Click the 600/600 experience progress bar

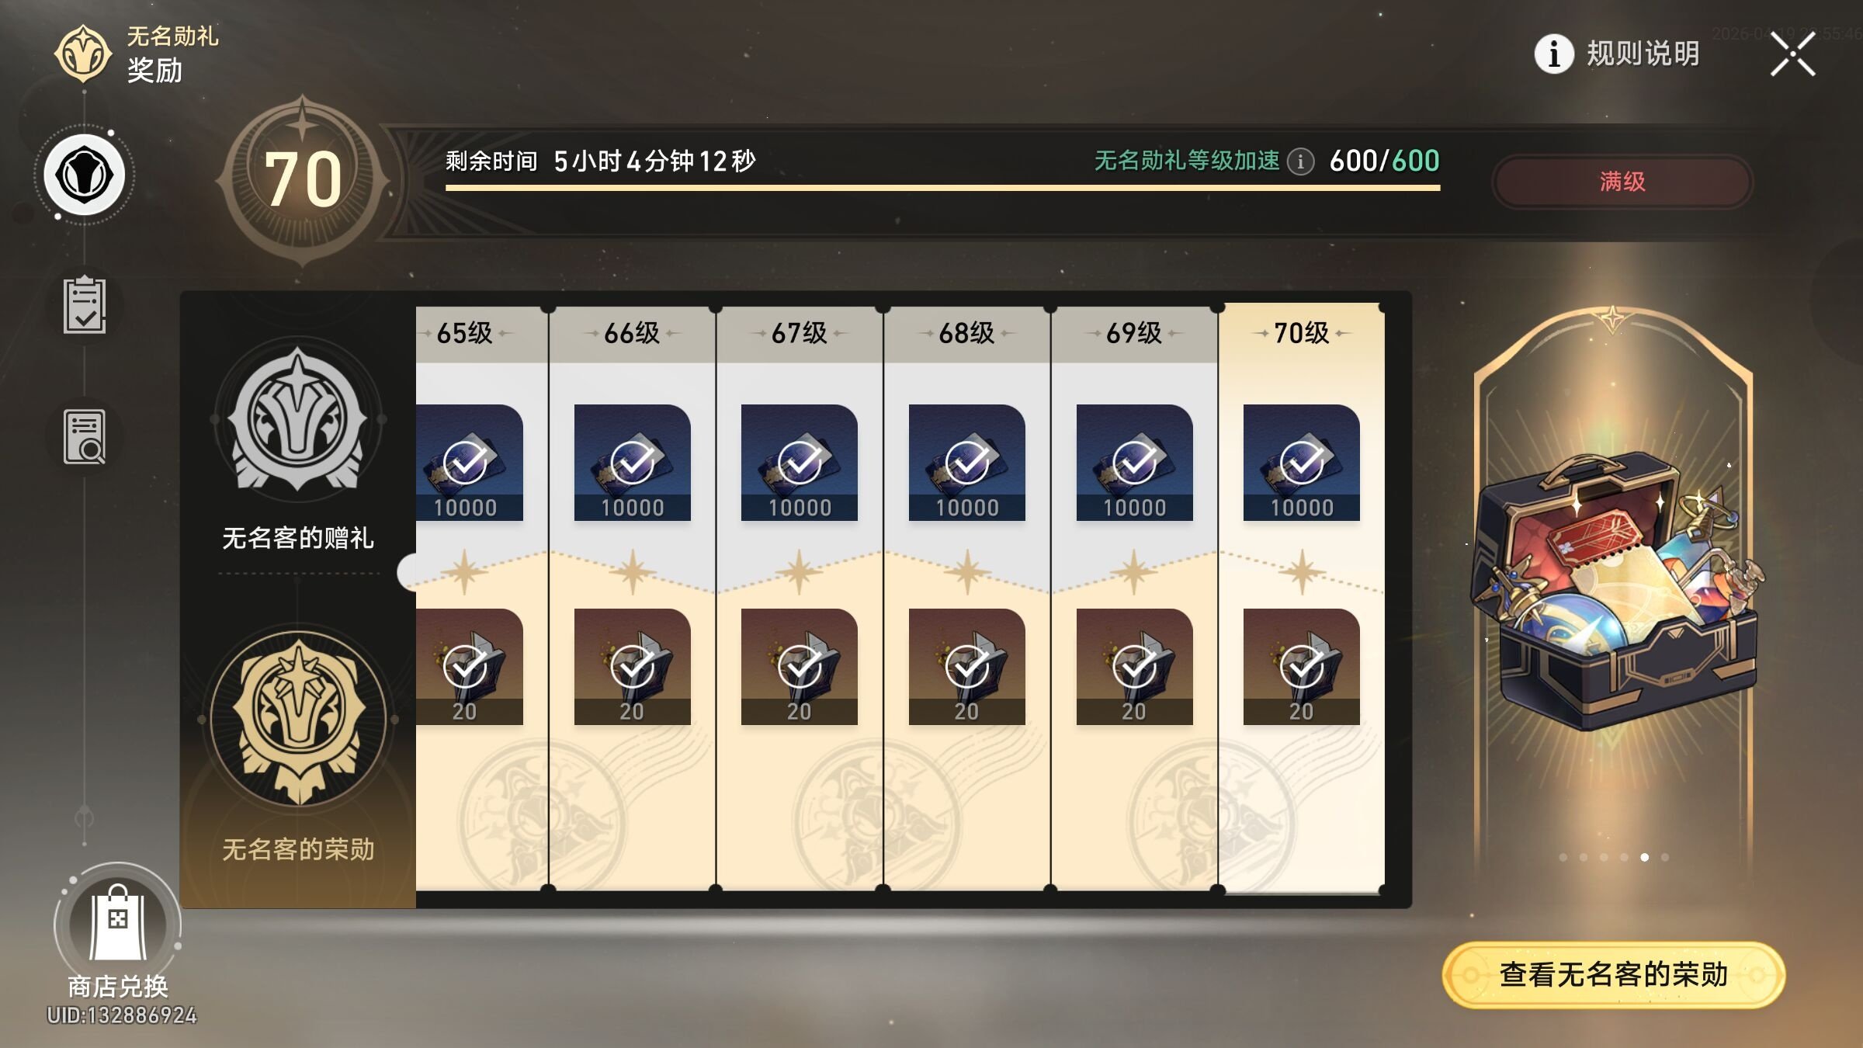click(942, 187)
